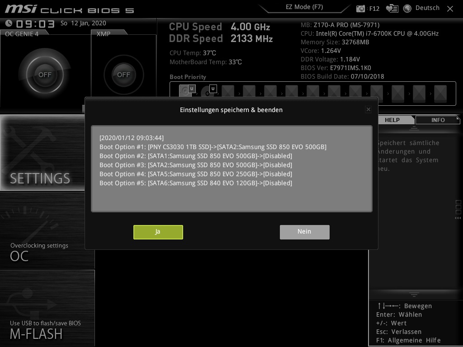This screenshot has height=347, width=463.
Task: Select the first hard-disk boot priority icon
Action: pyautogui.click(x=187, y=91)
